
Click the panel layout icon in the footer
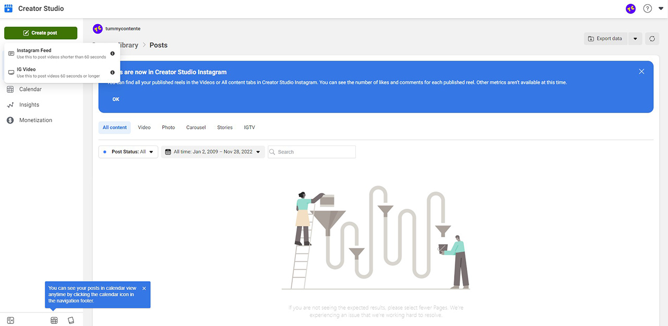click(x=10, y=320)
